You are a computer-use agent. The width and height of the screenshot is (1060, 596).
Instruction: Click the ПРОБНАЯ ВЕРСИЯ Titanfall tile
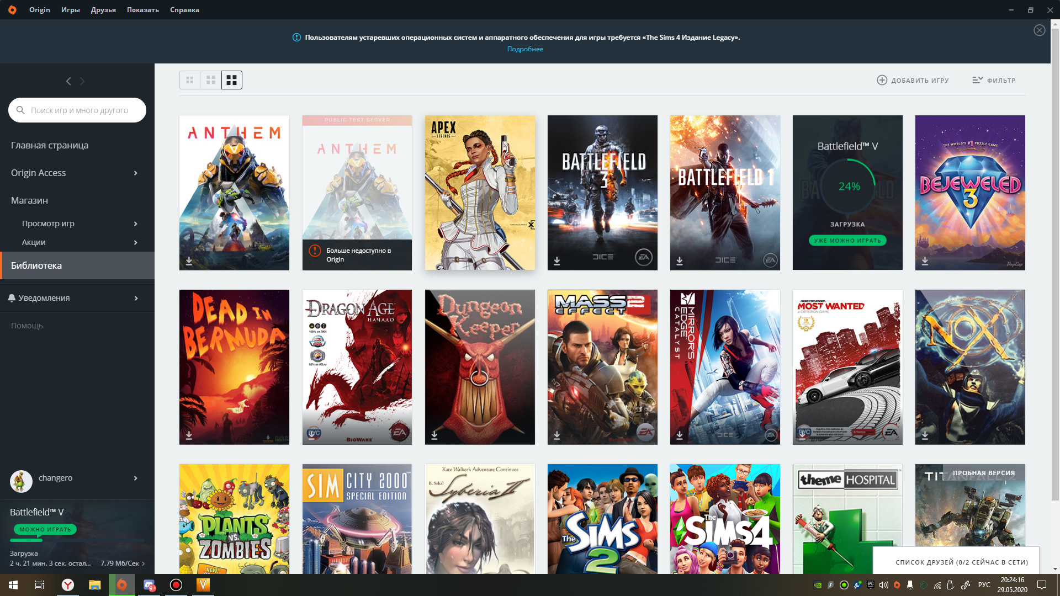click(970, 505)
